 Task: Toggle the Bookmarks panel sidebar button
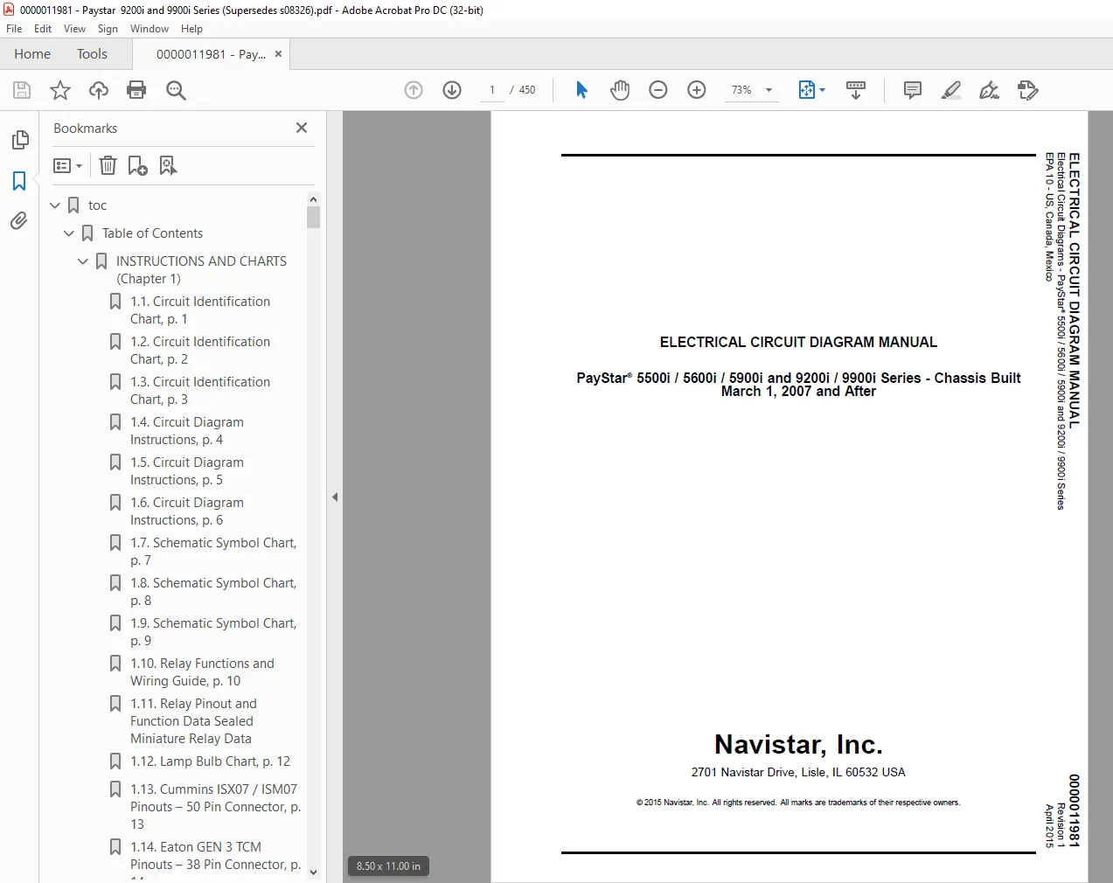(x=19, y=181)
